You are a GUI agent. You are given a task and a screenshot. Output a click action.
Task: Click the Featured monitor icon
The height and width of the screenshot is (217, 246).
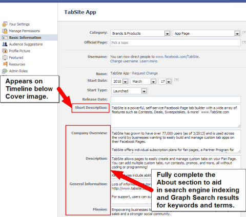point(5,58)
